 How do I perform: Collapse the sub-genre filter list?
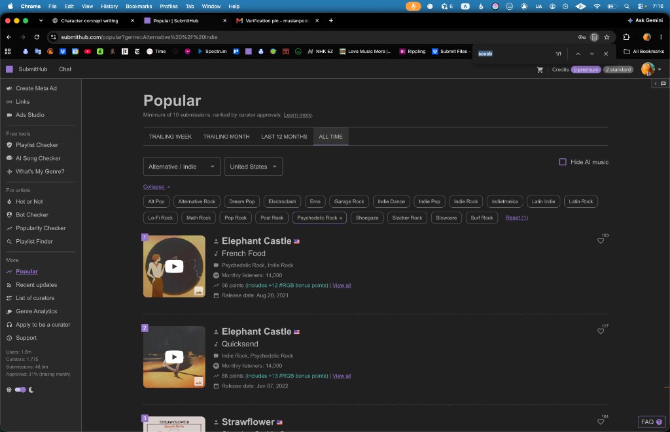pyautogui.click(x=156, y=187)
